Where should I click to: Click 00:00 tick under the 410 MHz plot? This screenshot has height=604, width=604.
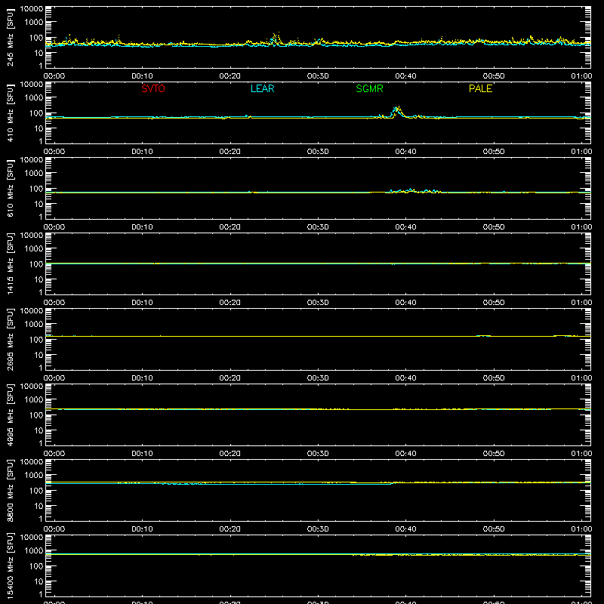point(54,152)
